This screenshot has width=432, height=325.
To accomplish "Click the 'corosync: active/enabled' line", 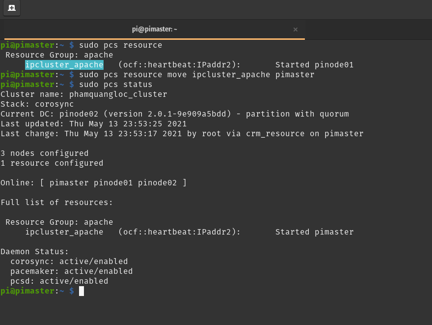I will pyautogui.click(x=69, y=262).
